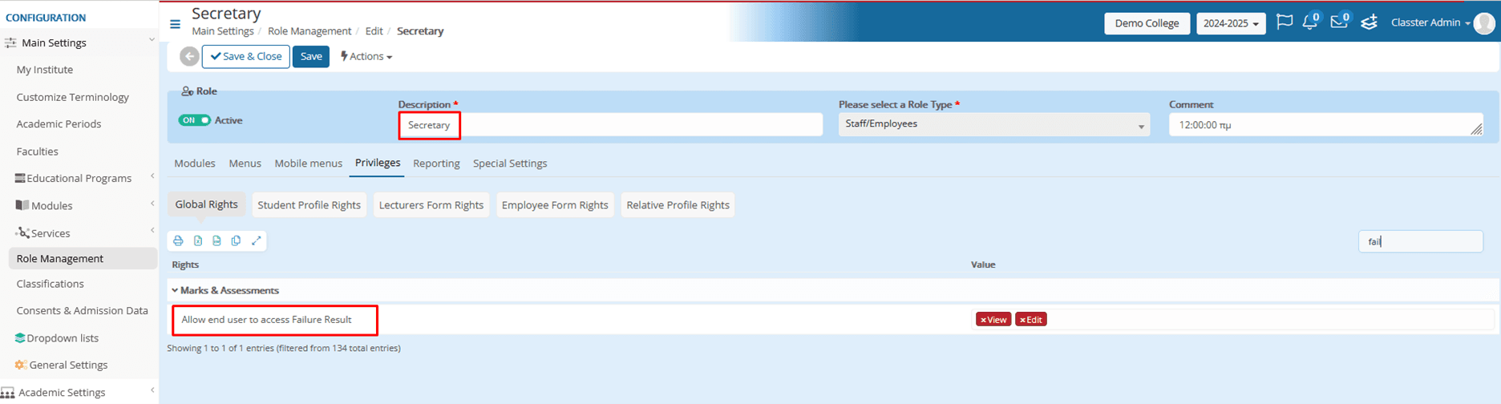Click the Dropdown lists stack icon

point(20,338)
